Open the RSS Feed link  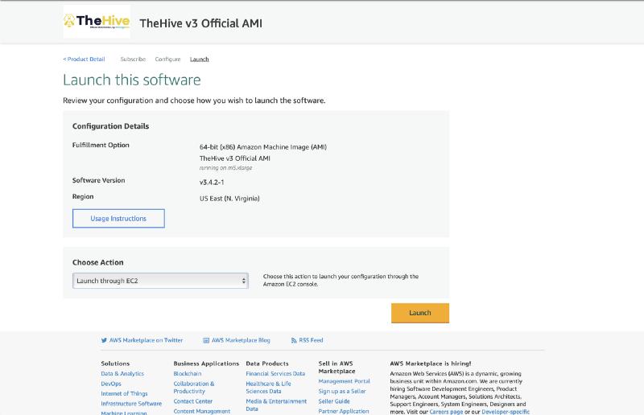click(x=311, y=340)
